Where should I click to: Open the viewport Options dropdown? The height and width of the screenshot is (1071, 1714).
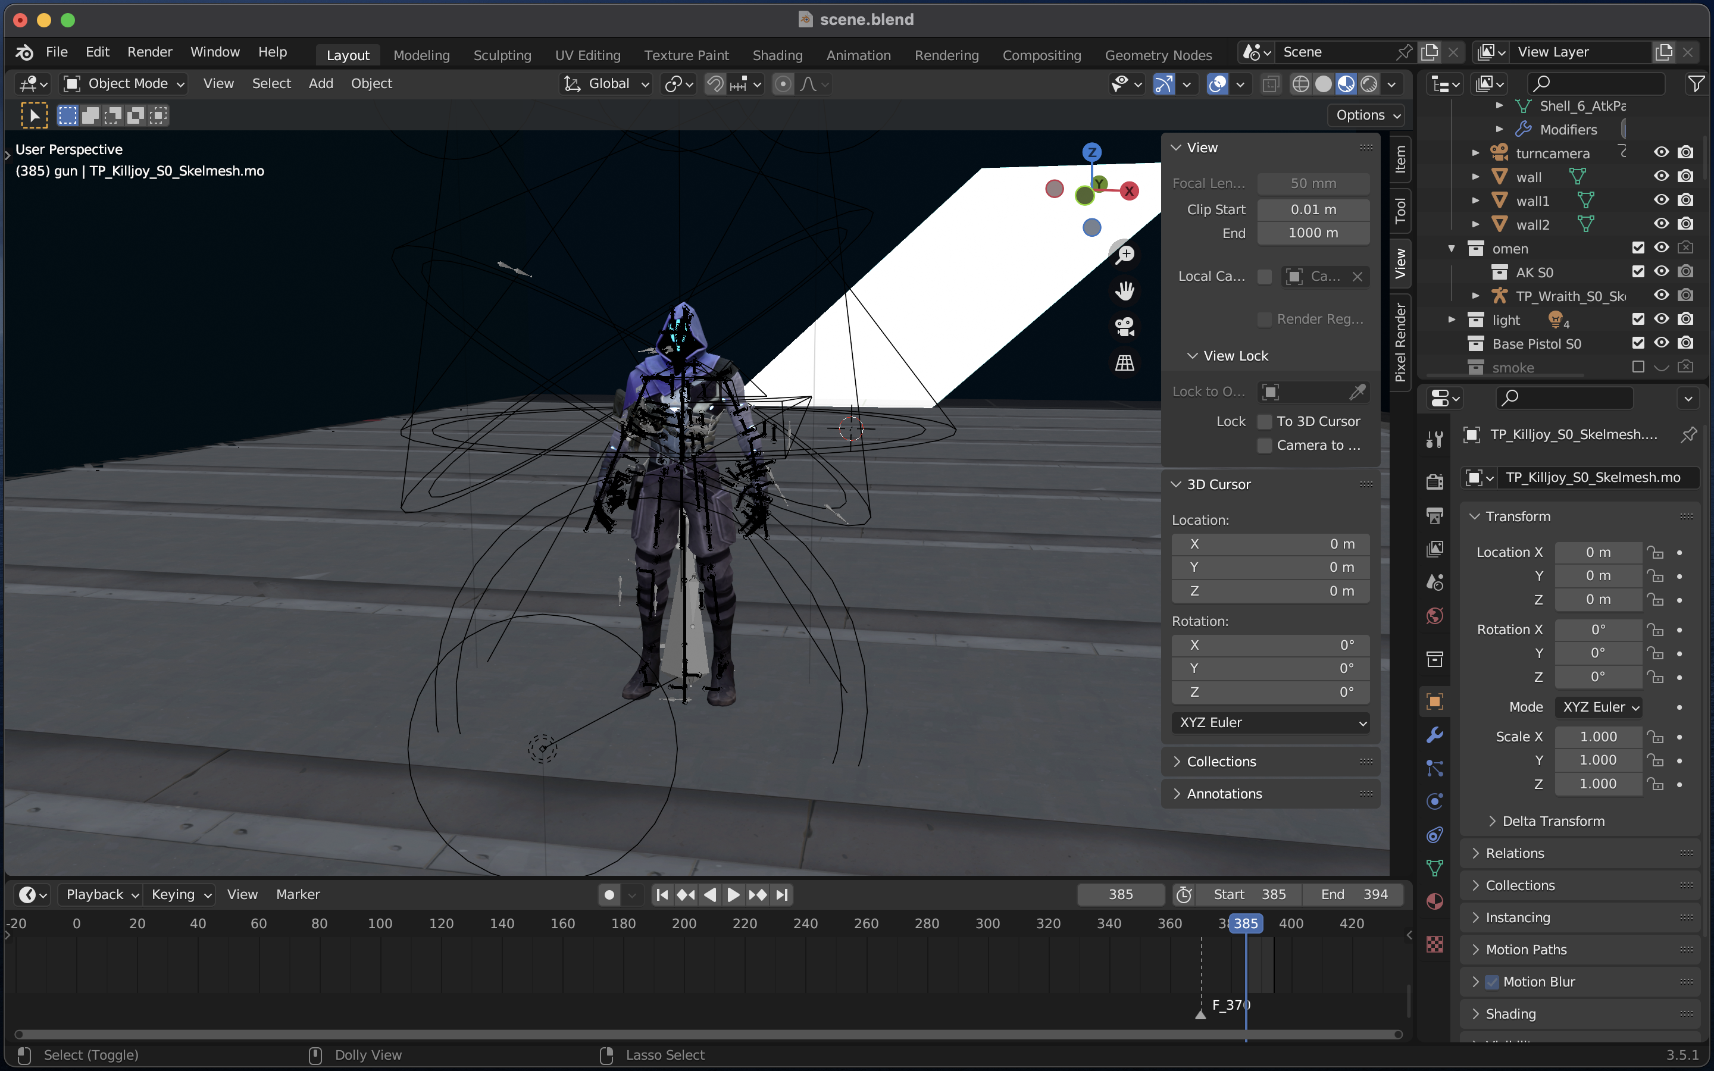point(1366,115)
